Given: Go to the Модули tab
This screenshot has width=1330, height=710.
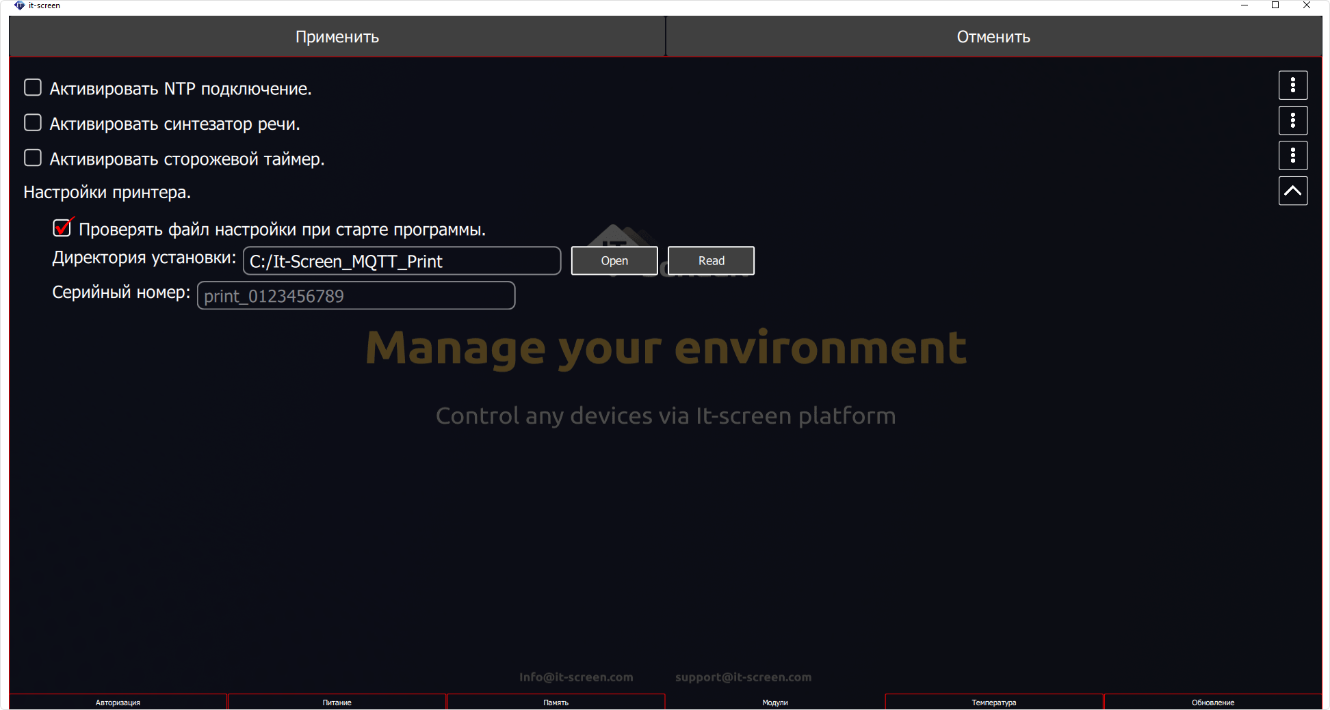Looking at the screenshot, I should (x=774, y=702).
